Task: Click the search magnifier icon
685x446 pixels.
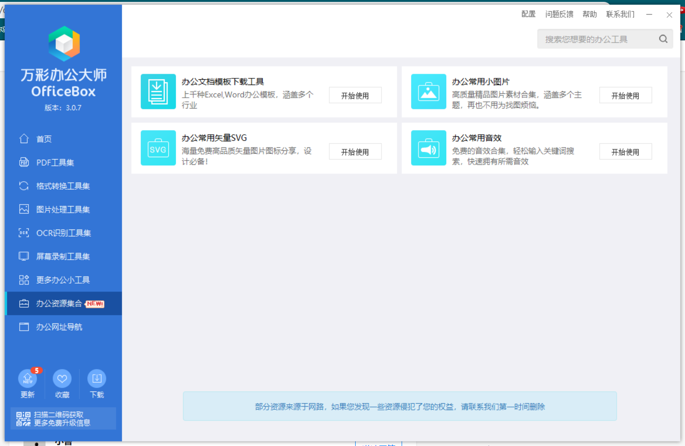Action: click(663, 39)
